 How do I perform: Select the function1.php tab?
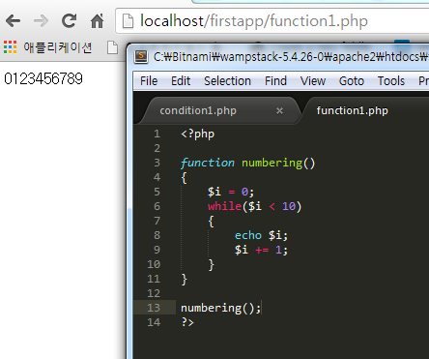point(352,111)
